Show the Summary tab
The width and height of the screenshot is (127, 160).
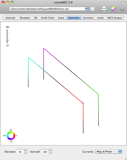coord(88,18)
